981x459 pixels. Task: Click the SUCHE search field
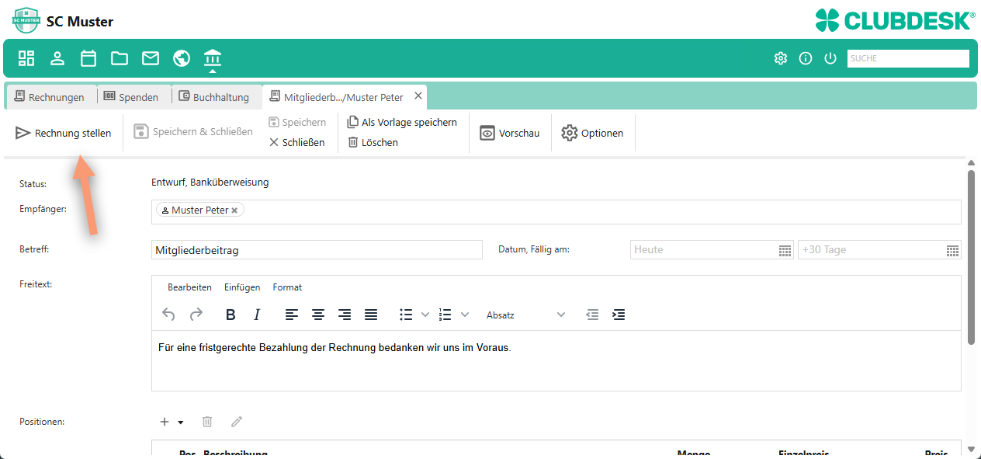908,58
